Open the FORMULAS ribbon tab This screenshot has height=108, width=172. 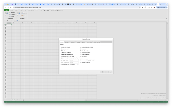click(x=31, y=10)
